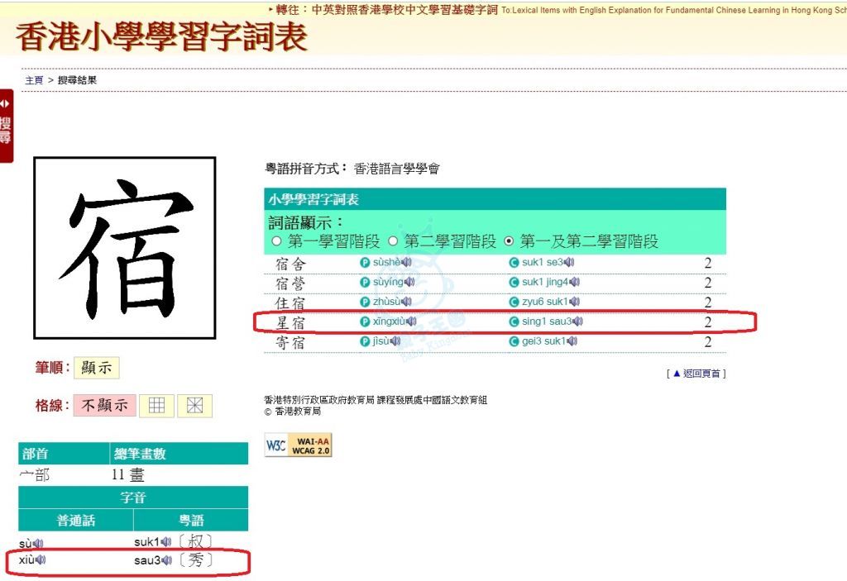Image resolution: width=847 pixels, height=581 pixels.
Task: Play Cantonese audio for suk1 se3
Action: click(x=570, y=263)
